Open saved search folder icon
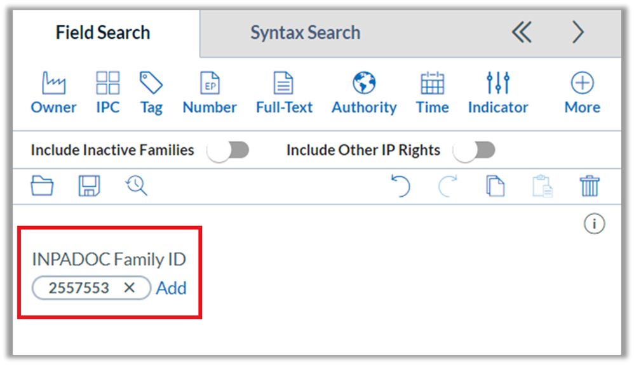This screenshot has width=634, height=365. pyautogui.click(x=42, y=186)
